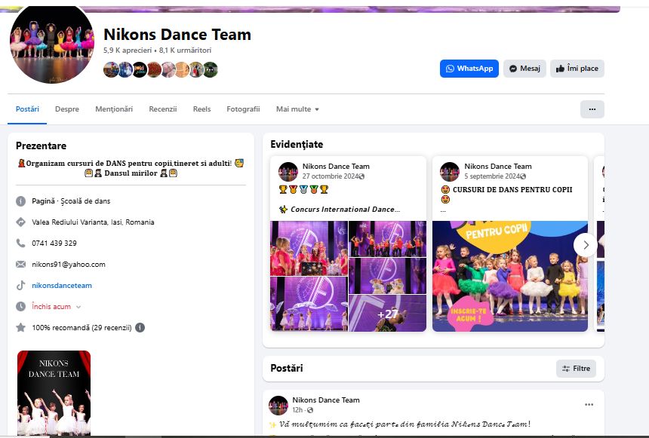Click the first large photo in the October post
This screenshot has height=438, width=649.
click(309, 249)
